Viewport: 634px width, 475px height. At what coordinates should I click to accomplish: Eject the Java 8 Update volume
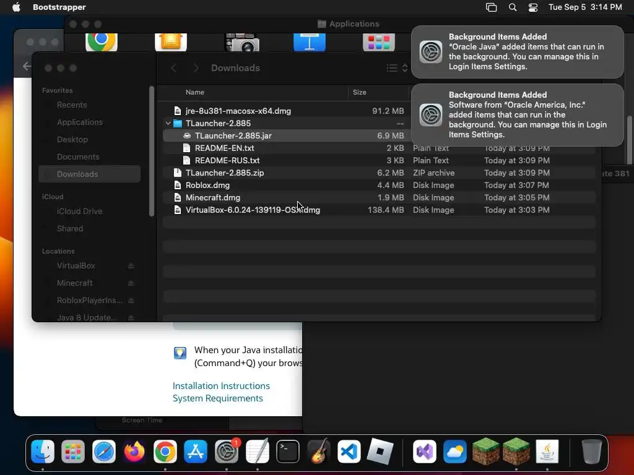coord(131,317)
